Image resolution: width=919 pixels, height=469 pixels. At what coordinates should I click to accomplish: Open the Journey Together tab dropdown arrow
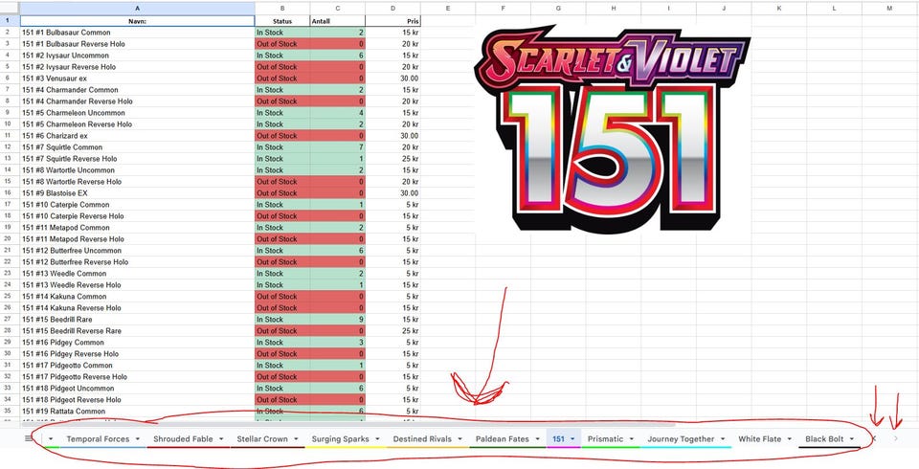[x=722, y=438]
